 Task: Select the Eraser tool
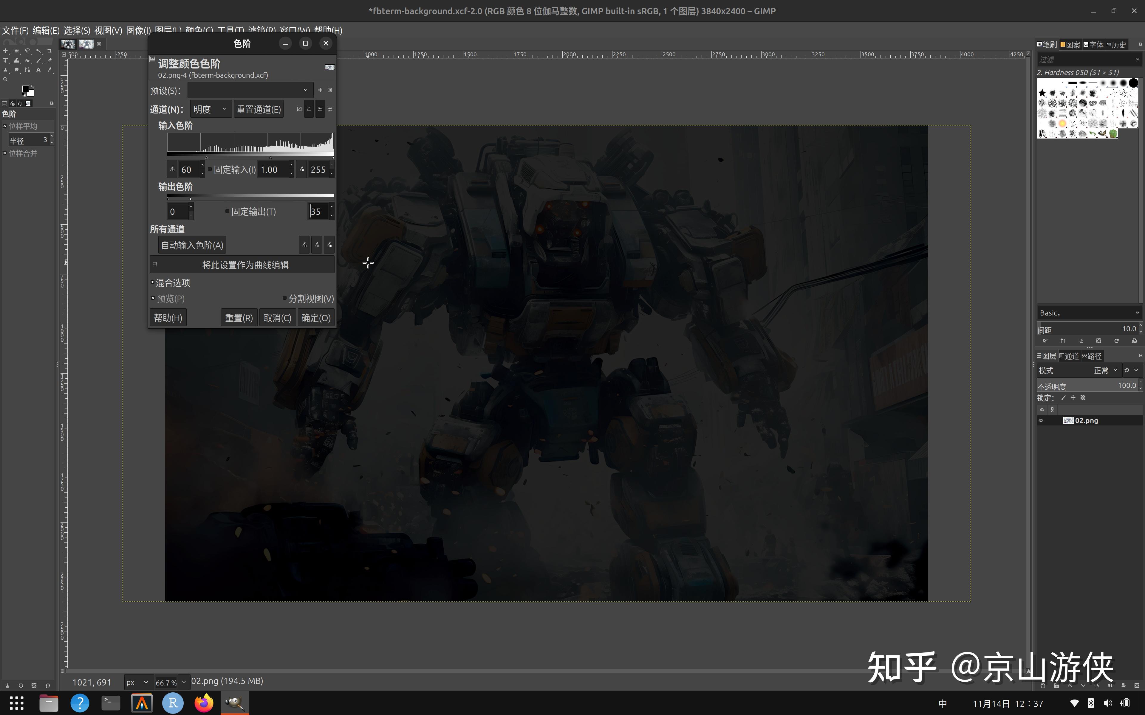[50, 60]
